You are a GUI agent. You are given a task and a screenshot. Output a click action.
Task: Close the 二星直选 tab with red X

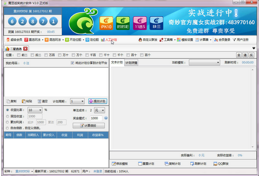[x=25, y=48]
